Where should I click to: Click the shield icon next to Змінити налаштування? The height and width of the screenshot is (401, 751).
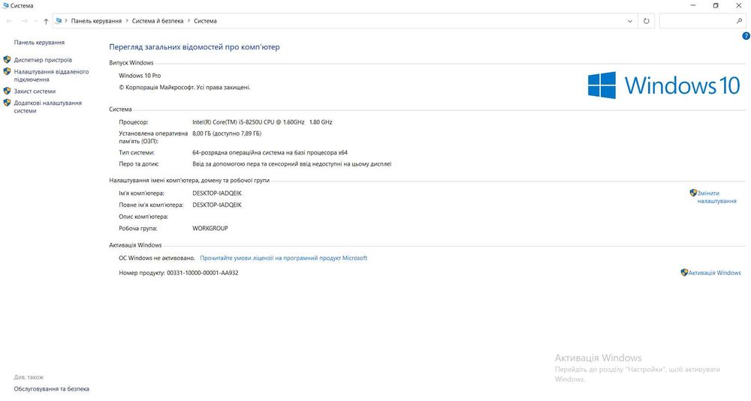click(x=693, y=193)
